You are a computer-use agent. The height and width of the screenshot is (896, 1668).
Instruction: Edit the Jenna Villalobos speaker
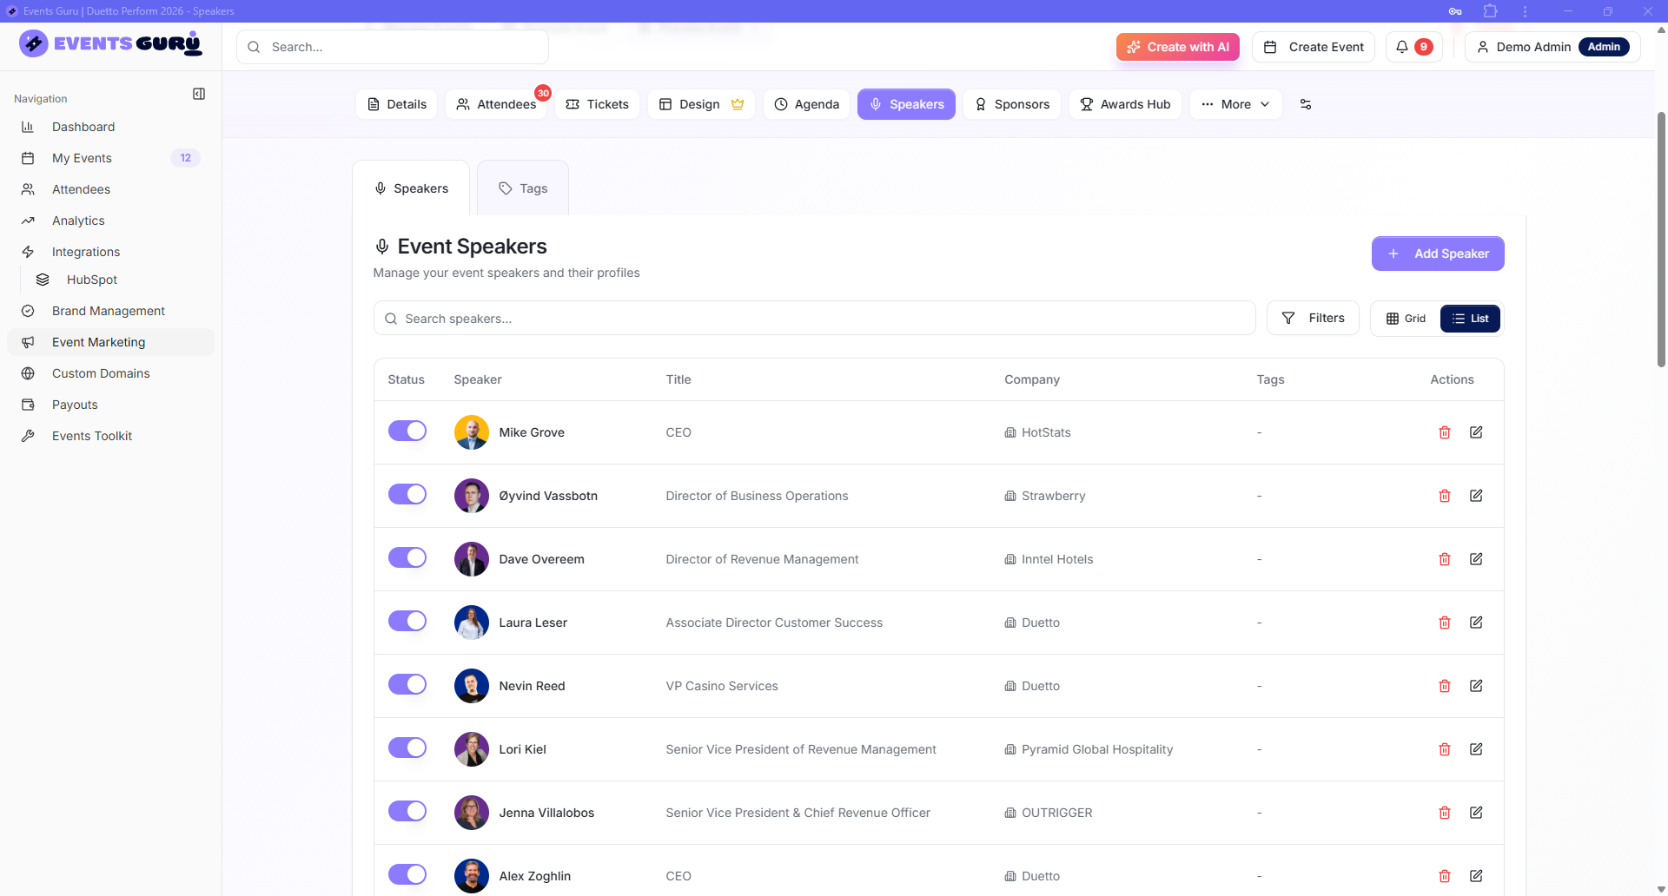[x=1476, y=813]
